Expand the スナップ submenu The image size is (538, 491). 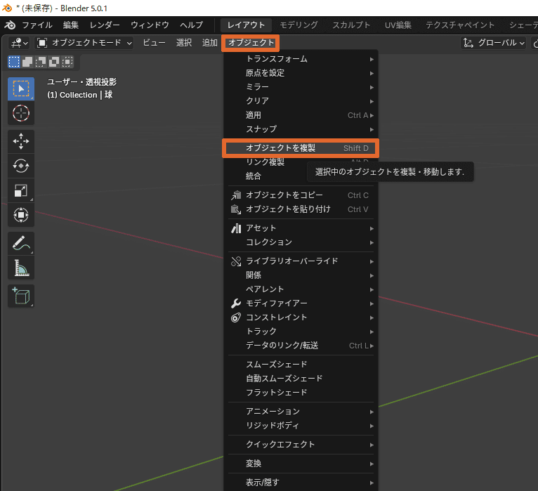point(301,129)
